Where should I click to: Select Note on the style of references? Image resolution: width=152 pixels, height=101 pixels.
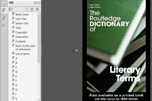point(25,47)
